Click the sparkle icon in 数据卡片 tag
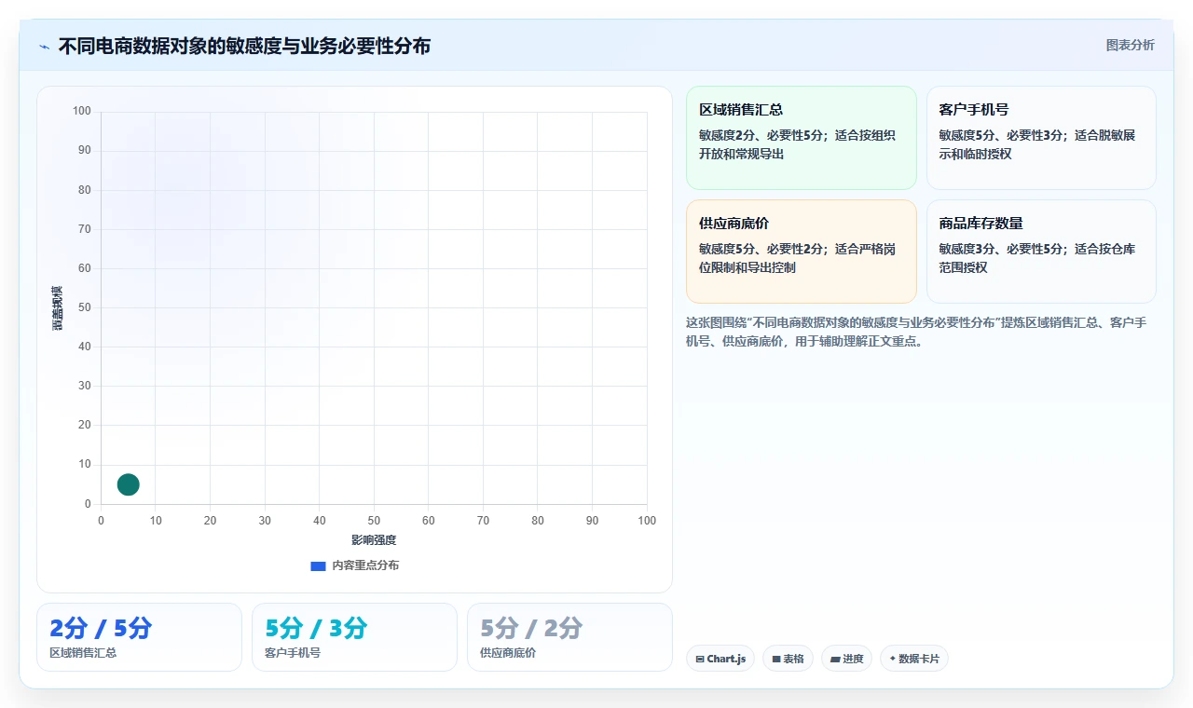 [892, 659]
